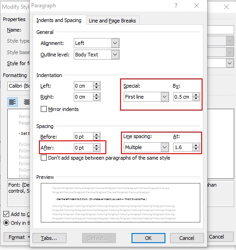Viewport: 236px width, 250px height.
Task: Click the Paragraph dialog help question mark
Action: [176, 6]
